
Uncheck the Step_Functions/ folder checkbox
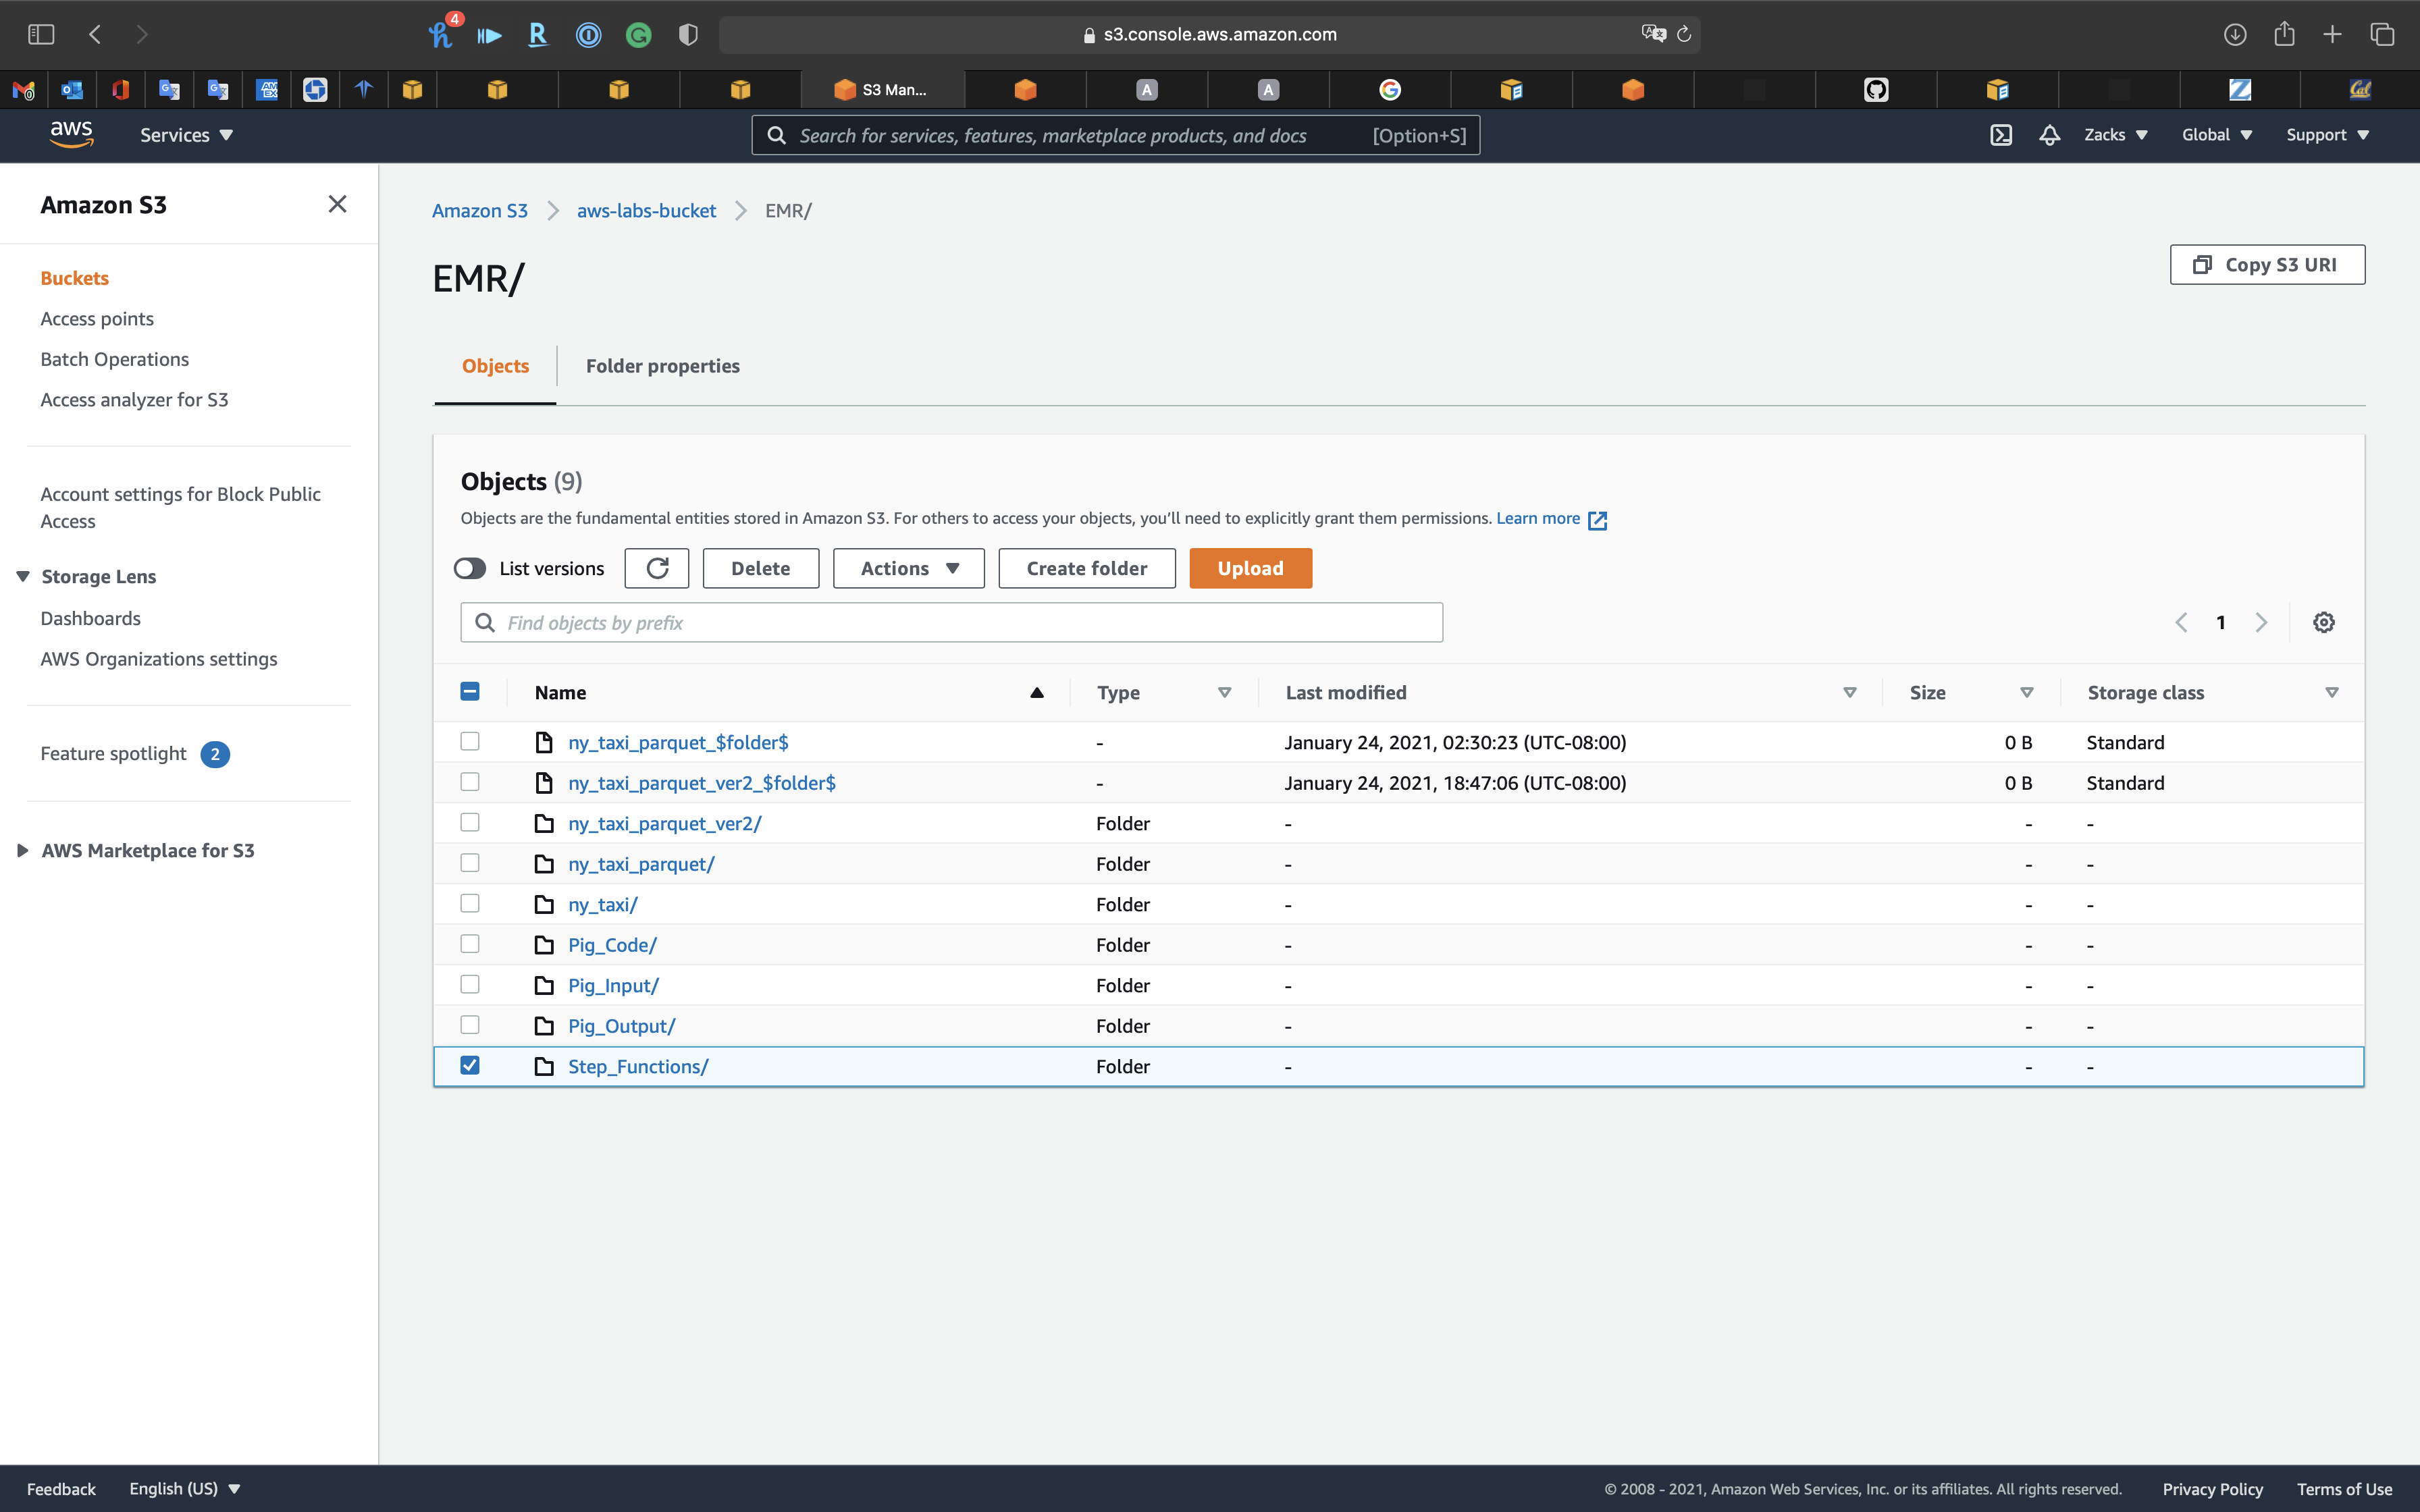pos(470,1065)
